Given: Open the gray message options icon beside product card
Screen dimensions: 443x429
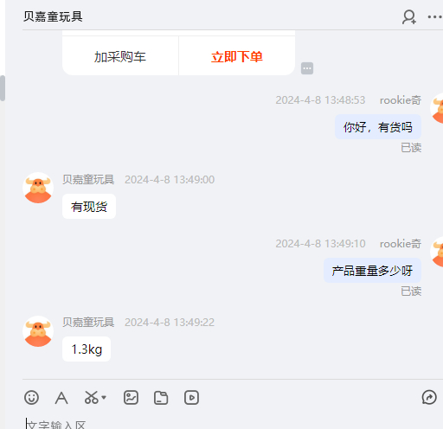Looking at the screenshot, I should (307, 68).
